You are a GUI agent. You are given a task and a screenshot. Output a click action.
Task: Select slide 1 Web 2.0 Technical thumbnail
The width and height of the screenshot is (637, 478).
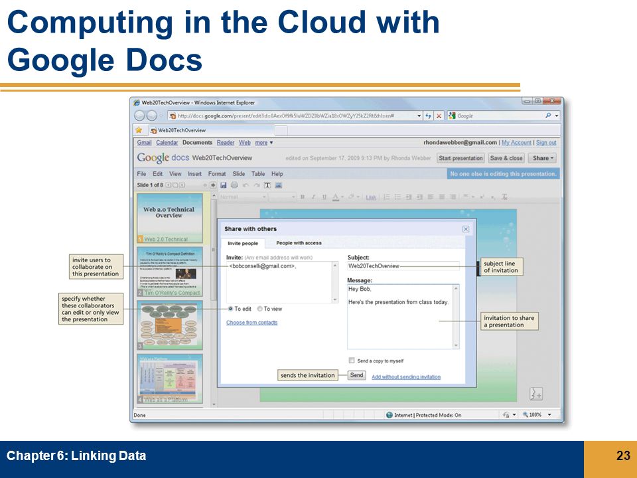(x=170, y=218)
